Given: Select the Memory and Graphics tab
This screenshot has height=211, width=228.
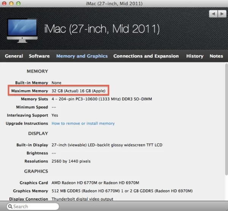Looking at the screenshot, I should [x=82, y=56].
